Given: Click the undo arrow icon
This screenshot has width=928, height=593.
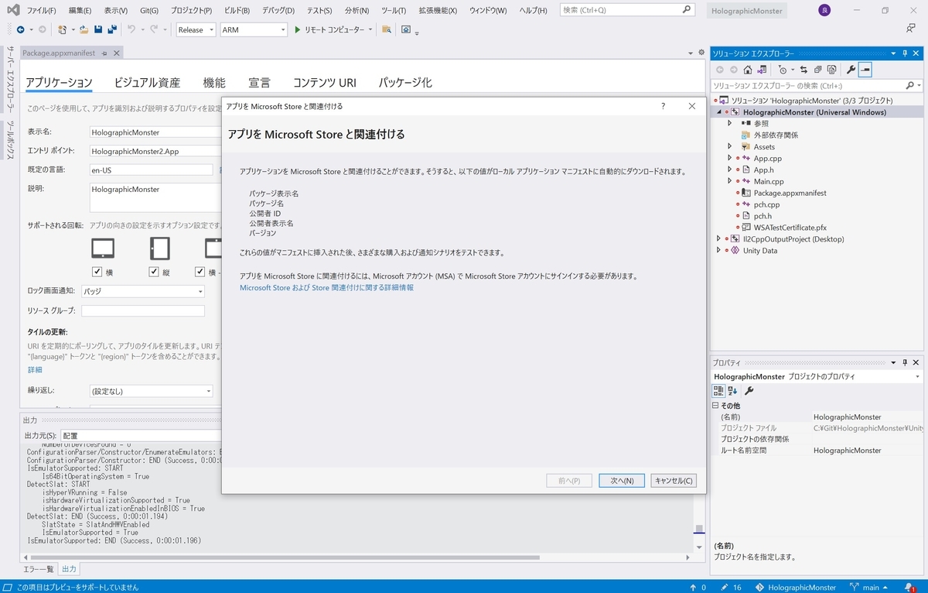Looking at the screenshot, I should pos(132,29).
